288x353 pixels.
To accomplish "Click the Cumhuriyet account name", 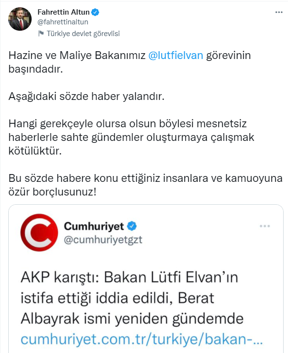I will [94, 226].
